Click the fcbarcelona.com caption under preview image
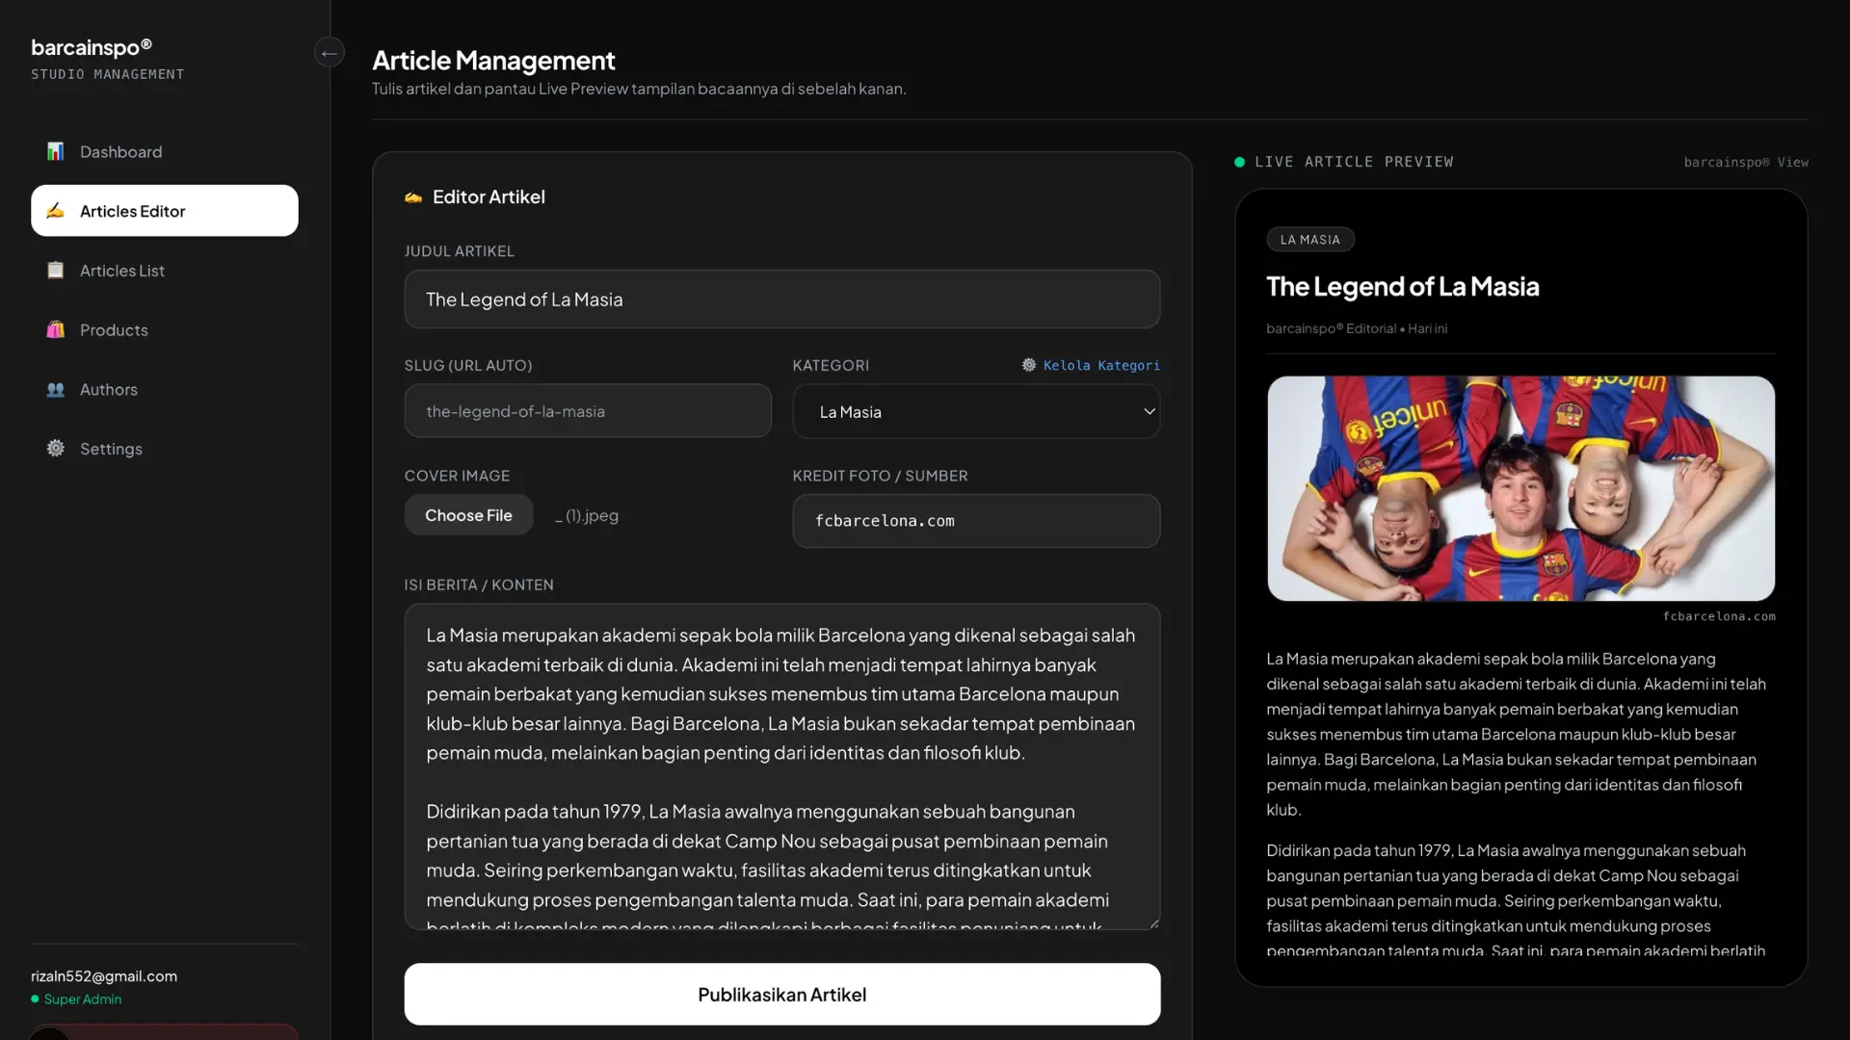The height and width of the screenshot is (1040, 1850). click(1719, 616)
